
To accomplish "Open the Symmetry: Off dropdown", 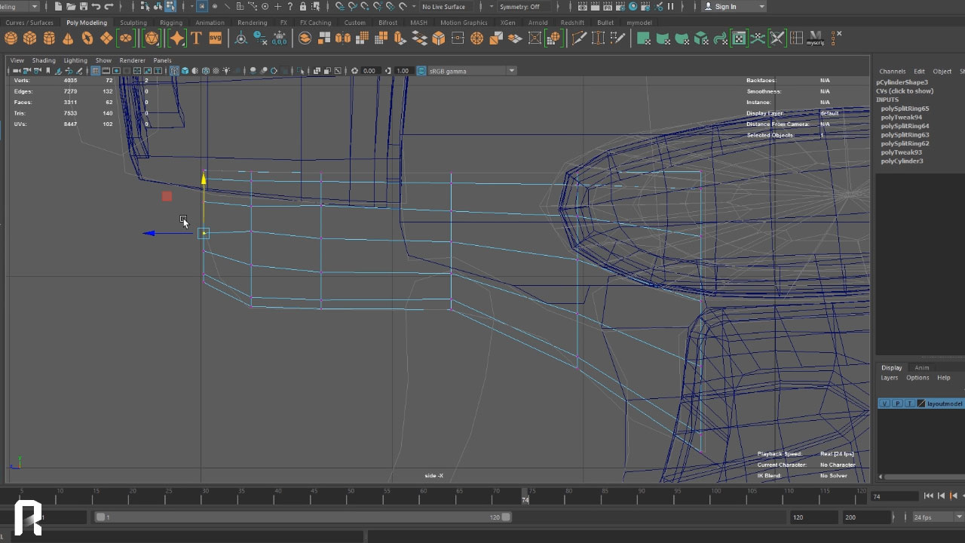I will point(523,7).
